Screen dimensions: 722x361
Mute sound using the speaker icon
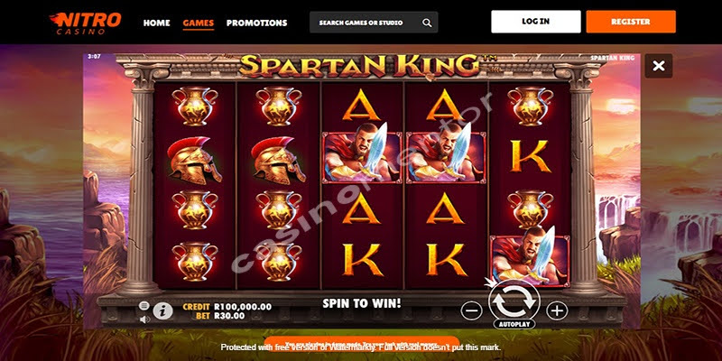click(x=144, y=319)
